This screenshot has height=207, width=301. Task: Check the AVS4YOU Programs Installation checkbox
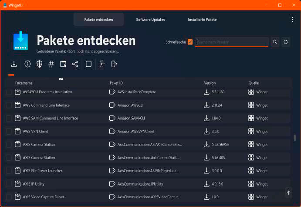tap(9, 92)
